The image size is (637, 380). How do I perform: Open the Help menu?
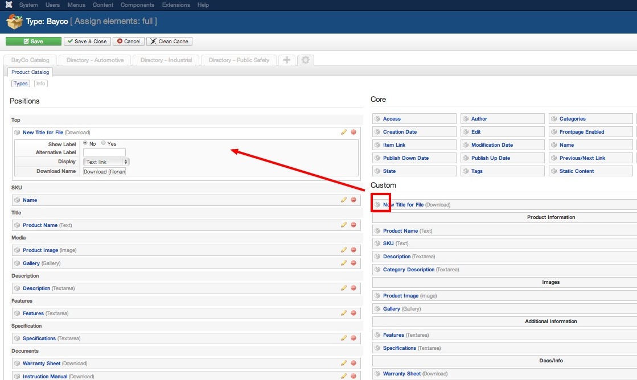tap(203, 5)
